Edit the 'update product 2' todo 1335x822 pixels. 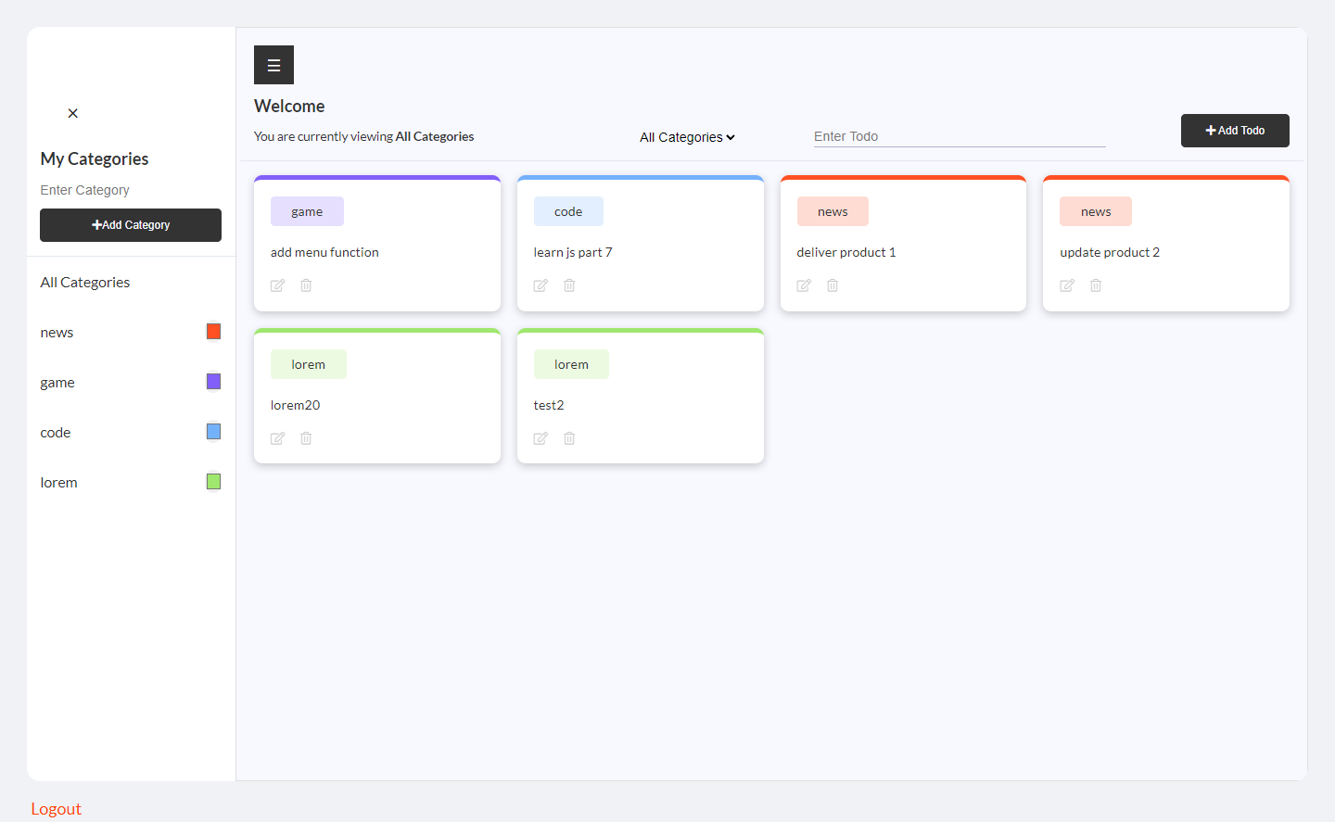(1067, 285)
